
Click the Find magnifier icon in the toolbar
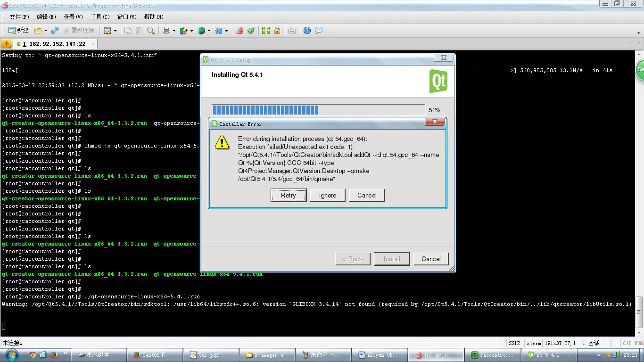click(151, 31)
